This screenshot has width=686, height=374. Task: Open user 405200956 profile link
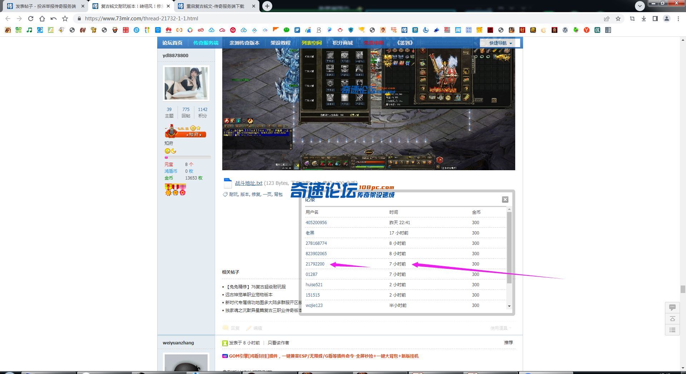[x=316, y=222]
